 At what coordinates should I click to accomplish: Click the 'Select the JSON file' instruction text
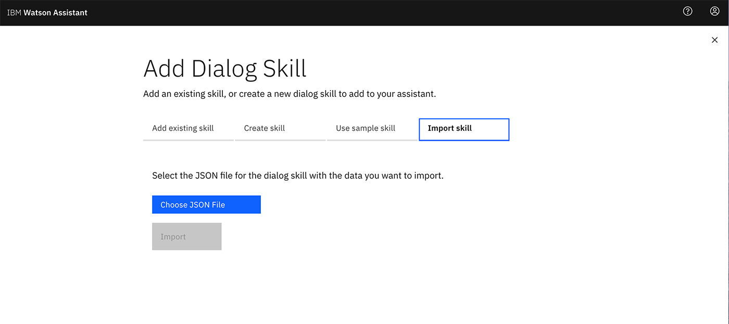(x=298, y=176)
